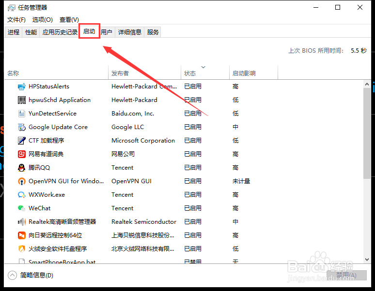
Task: Open the 选项(O) menu
Action: 42,19
